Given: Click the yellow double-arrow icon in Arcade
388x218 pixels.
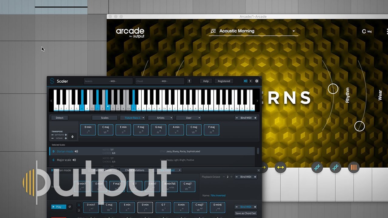Looking at the screenshot, I should [281, 167].
